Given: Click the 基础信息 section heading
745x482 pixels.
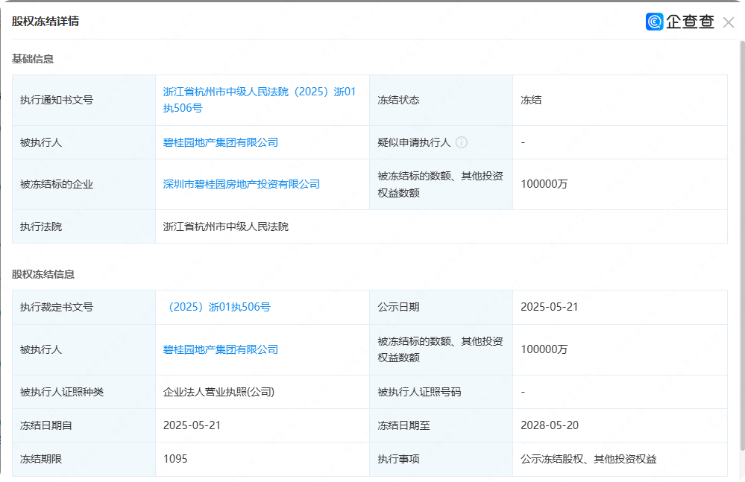Looking at the screenshot, I should 33,59.
